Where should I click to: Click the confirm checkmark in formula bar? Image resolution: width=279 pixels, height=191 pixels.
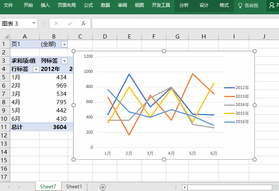tap(70, 23)
